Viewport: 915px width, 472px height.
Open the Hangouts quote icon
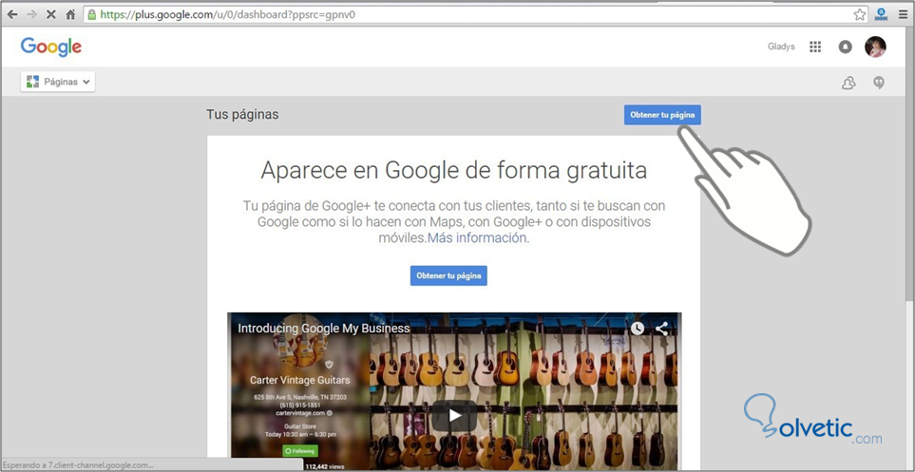[879, 83]
